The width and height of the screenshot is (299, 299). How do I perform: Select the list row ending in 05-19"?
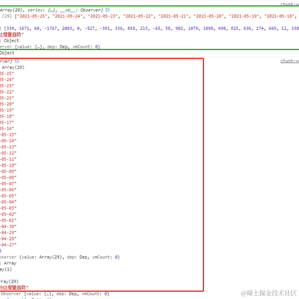pyautogui.click(x=7, y=110)
